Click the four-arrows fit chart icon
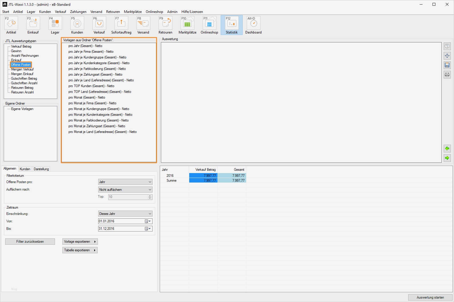This screenshot has height=302, width=454. click(447, 56)
